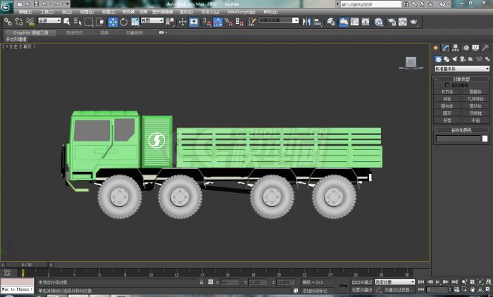Choose the Rectangular Selection Region tool
The height and width of the screenshot is (297, 493).
[89, 22]
